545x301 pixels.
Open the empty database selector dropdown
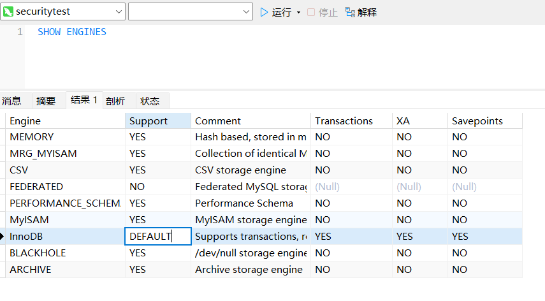pos(246,12)
